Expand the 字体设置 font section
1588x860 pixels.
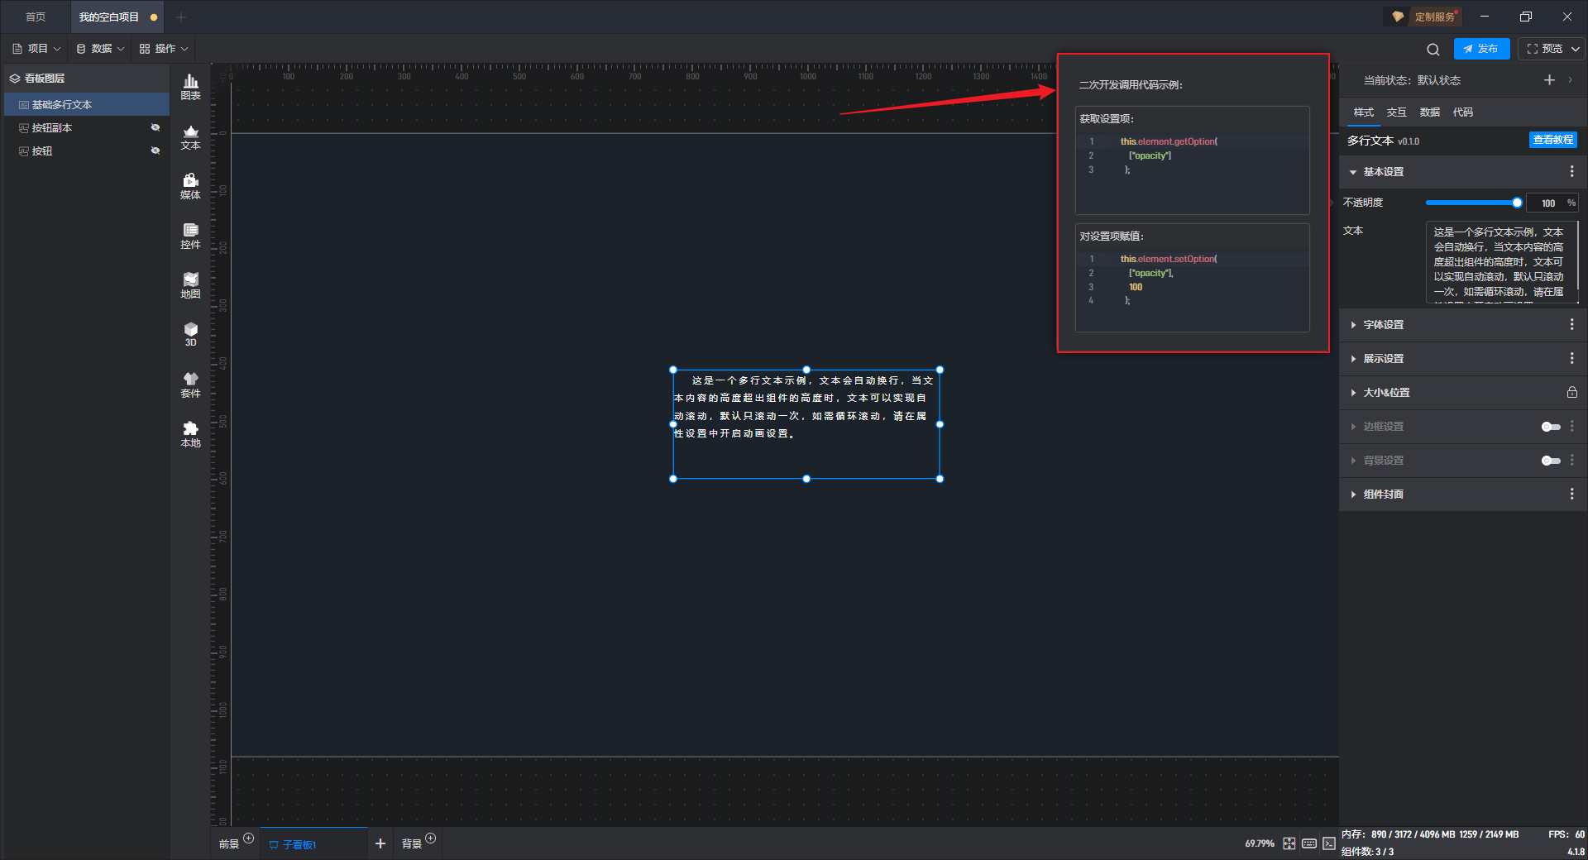click(x=1383, y=325)
